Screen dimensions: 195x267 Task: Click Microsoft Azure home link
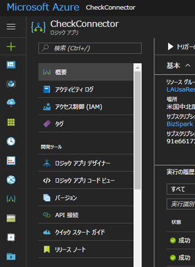[43, 7]
